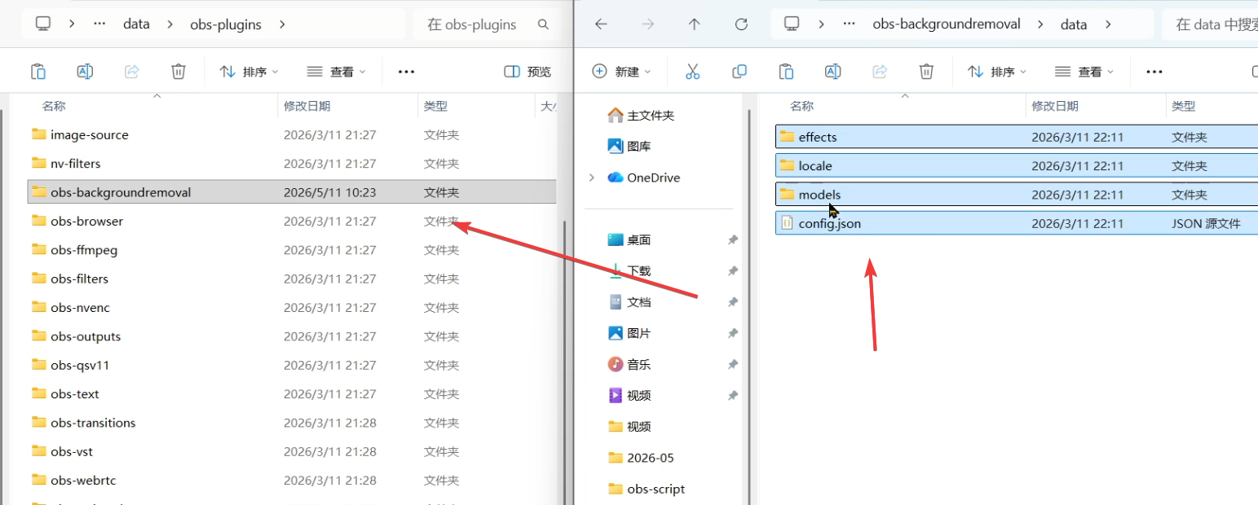Select the obs-backgroundremoval folder in the left list
Image resolution: width=1258 pixels, height=505 pixels.
click(292, 192)
